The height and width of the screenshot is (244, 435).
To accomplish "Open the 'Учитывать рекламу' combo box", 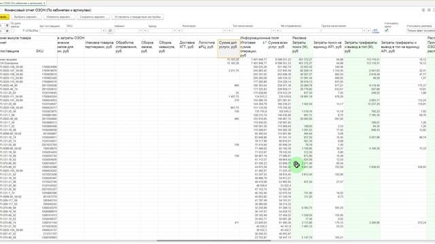I will 421,30.
